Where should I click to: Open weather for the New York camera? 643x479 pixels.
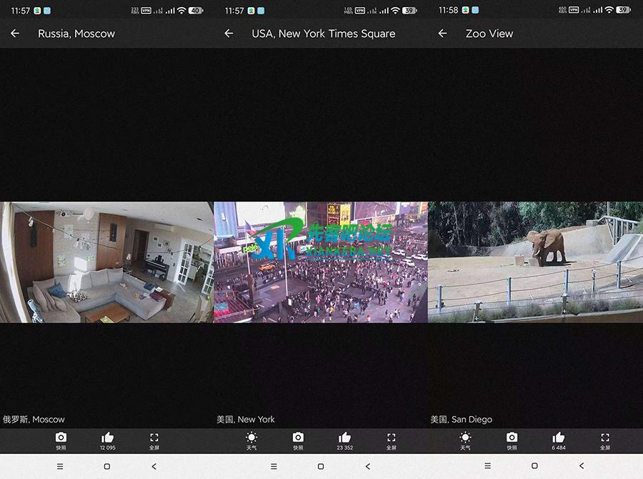[x=251, y=440]
